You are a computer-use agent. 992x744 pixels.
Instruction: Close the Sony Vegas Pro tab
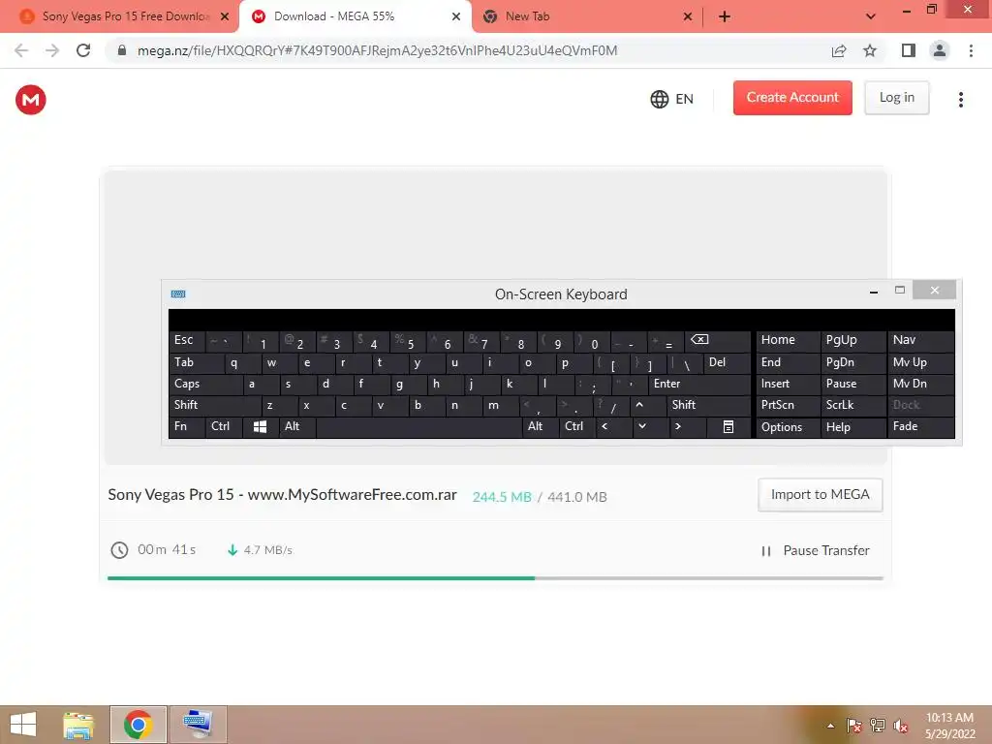click(225, 16)
